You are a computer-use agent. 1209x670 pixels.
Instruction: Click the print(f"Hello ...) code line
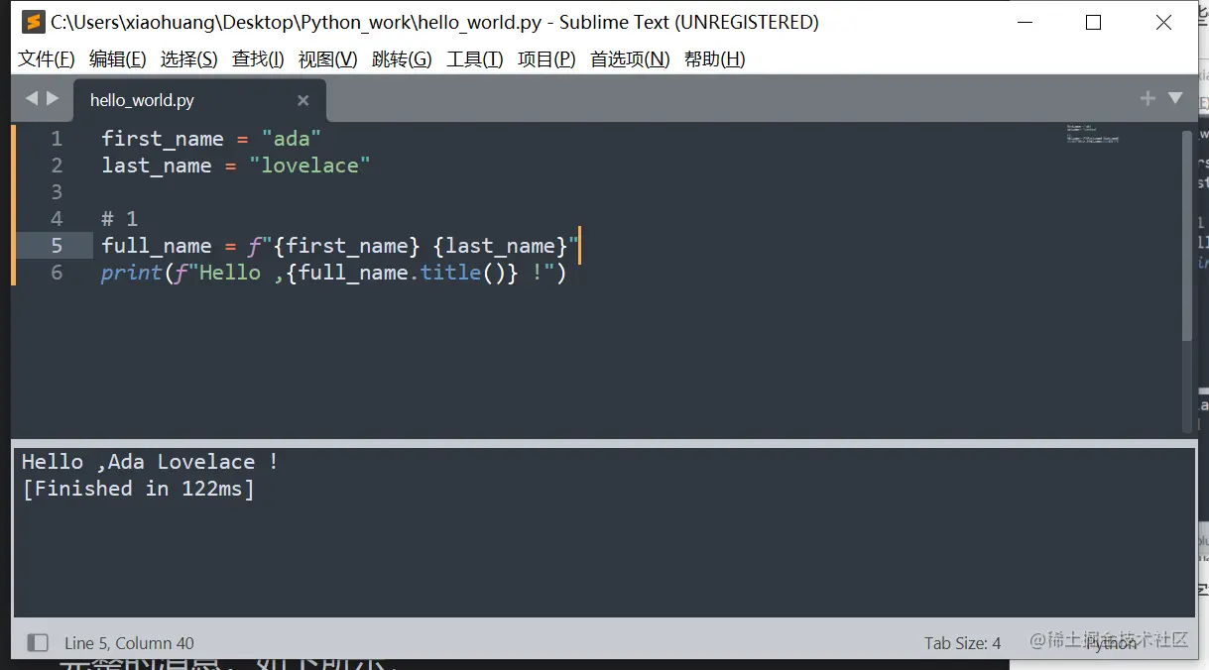[333, 273]
